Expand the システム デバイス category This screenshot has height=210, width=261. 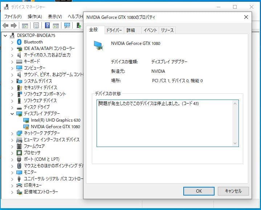tap(12, 81)
